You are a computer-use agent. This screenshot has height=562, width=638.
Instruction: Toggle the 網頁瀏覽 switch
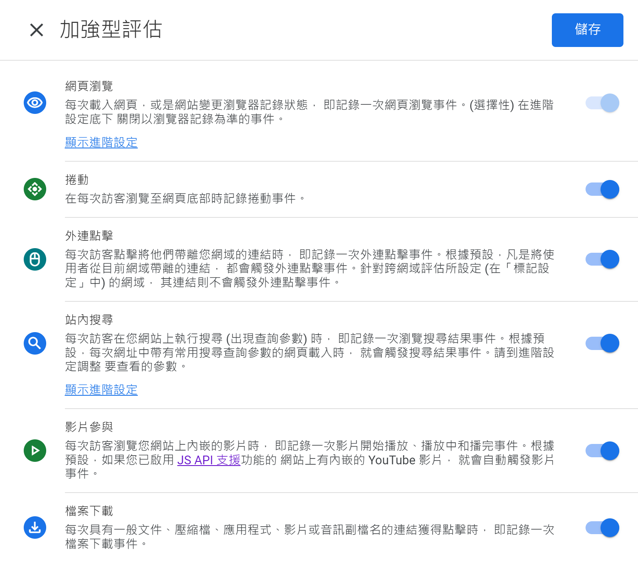coord(602,103)
